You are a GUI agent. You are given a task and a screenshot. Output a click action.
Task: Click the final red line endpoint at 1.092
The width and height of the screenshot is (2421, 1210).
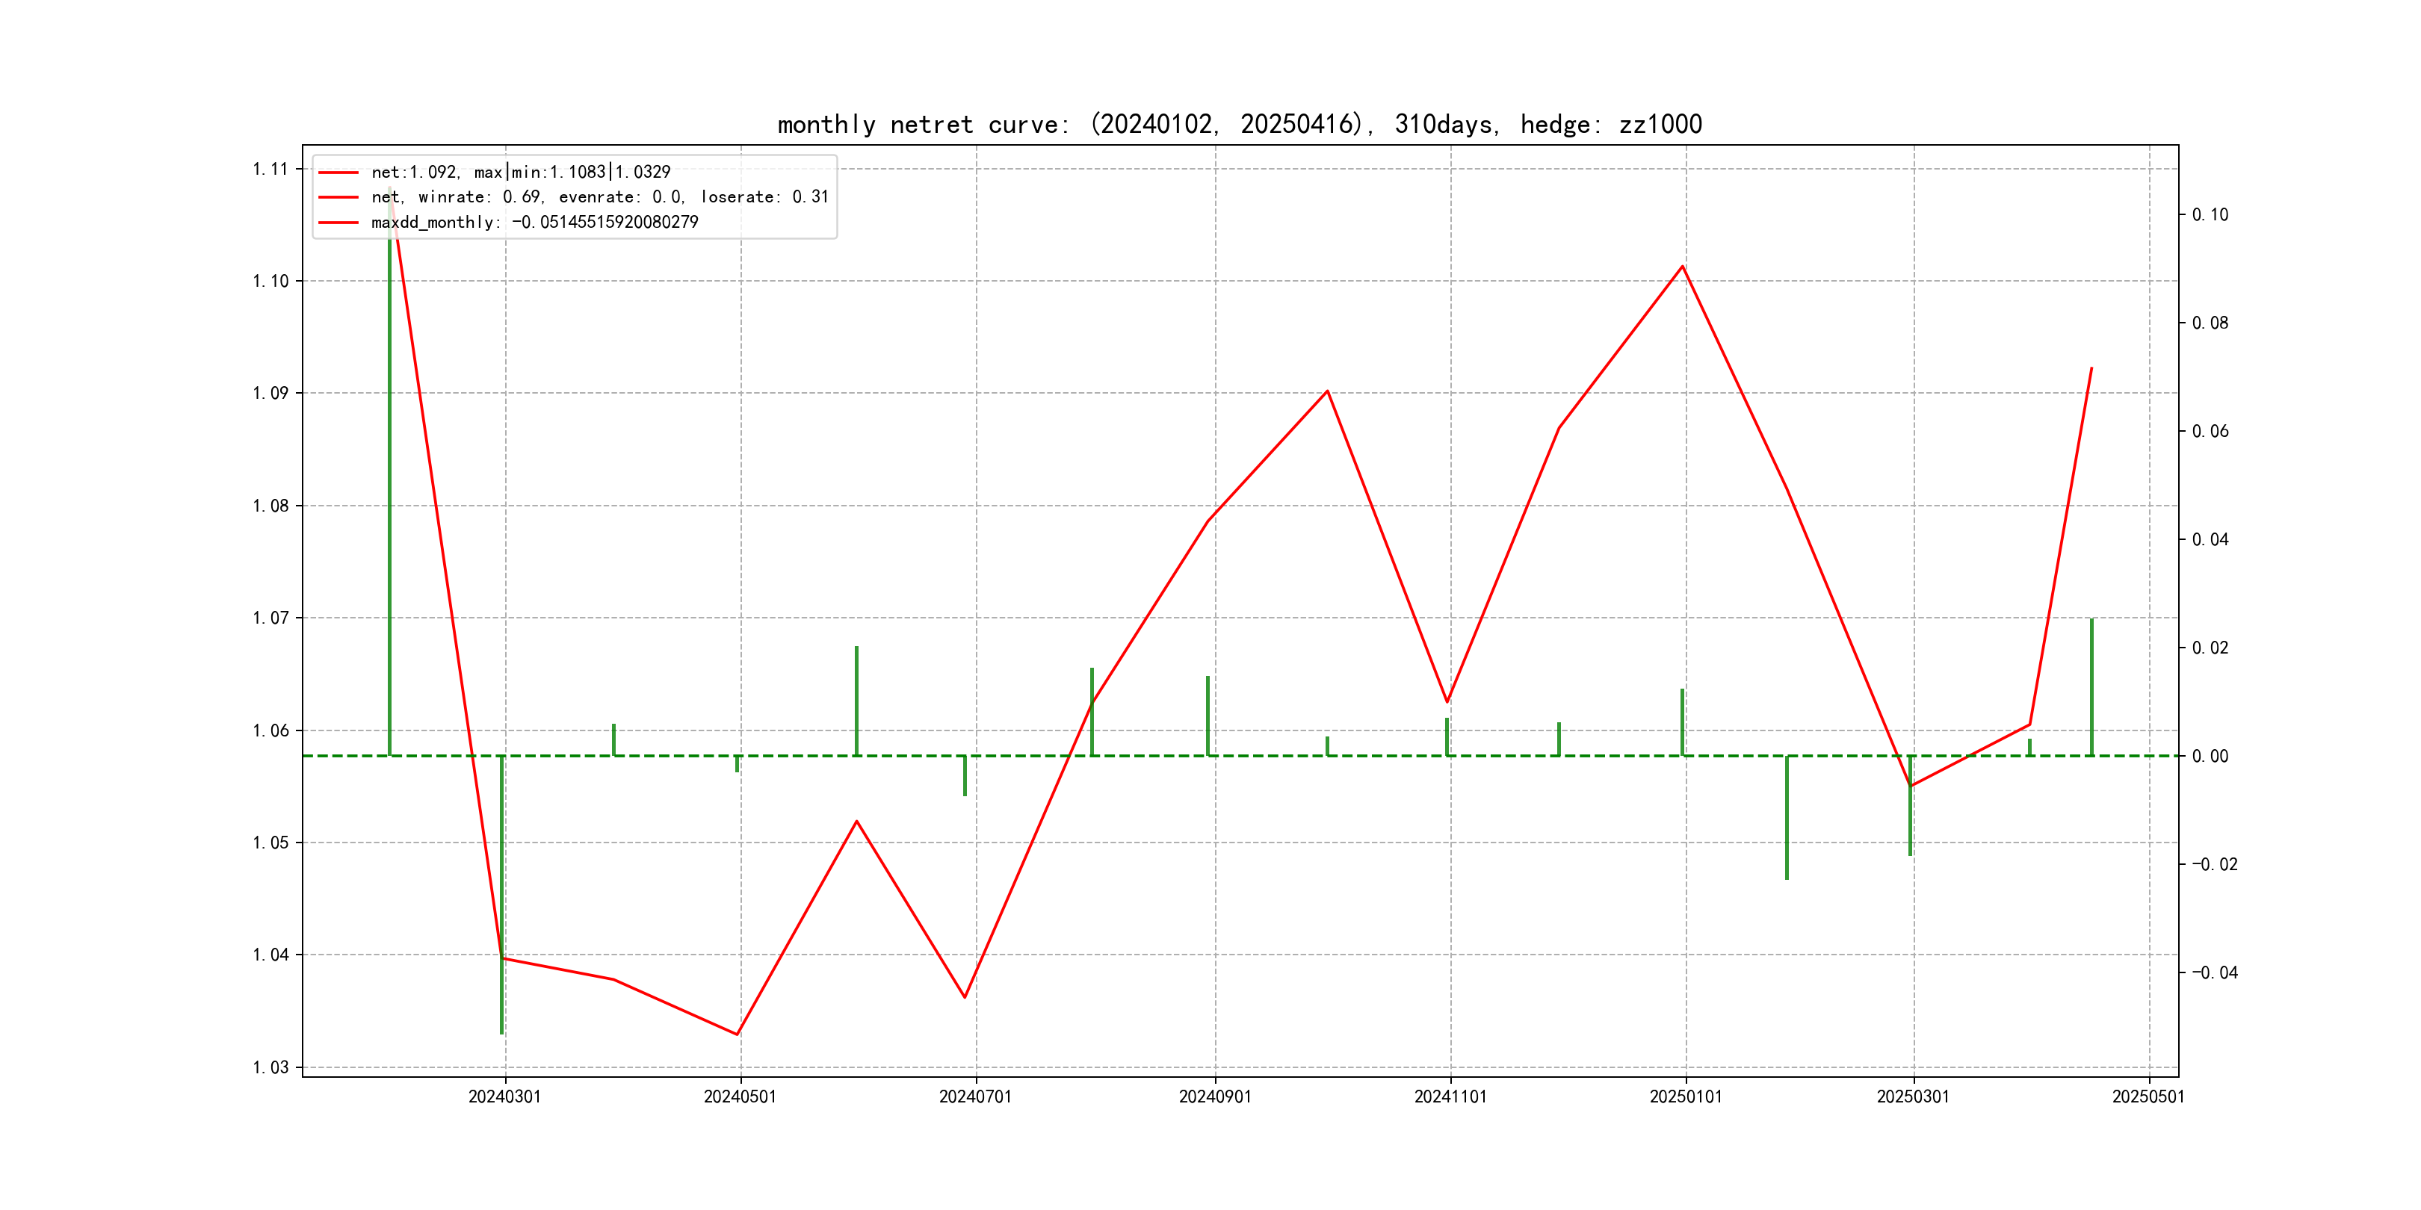point(2091,368)
